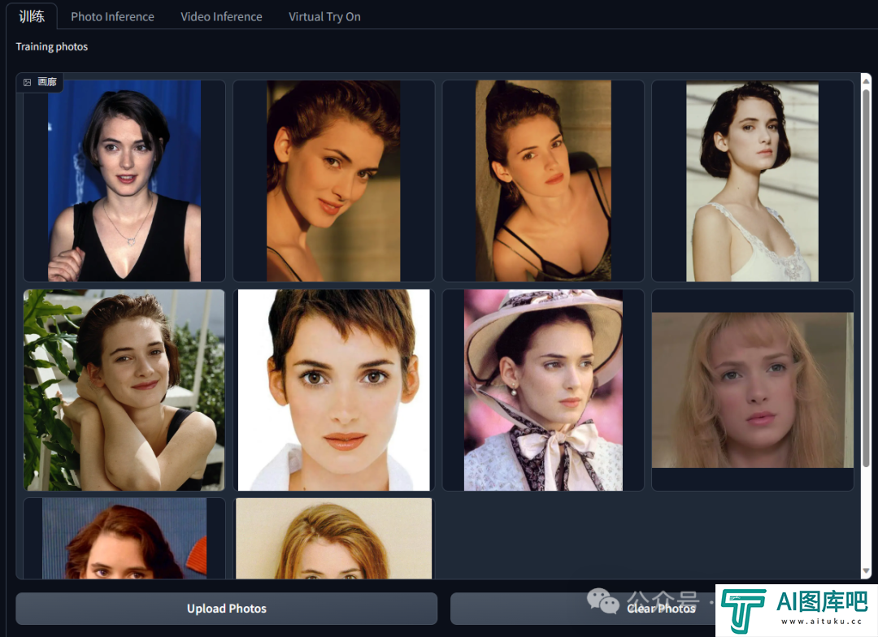Switch to the 训练 tab
Screen dimensions: 878x637
point(32,17)
